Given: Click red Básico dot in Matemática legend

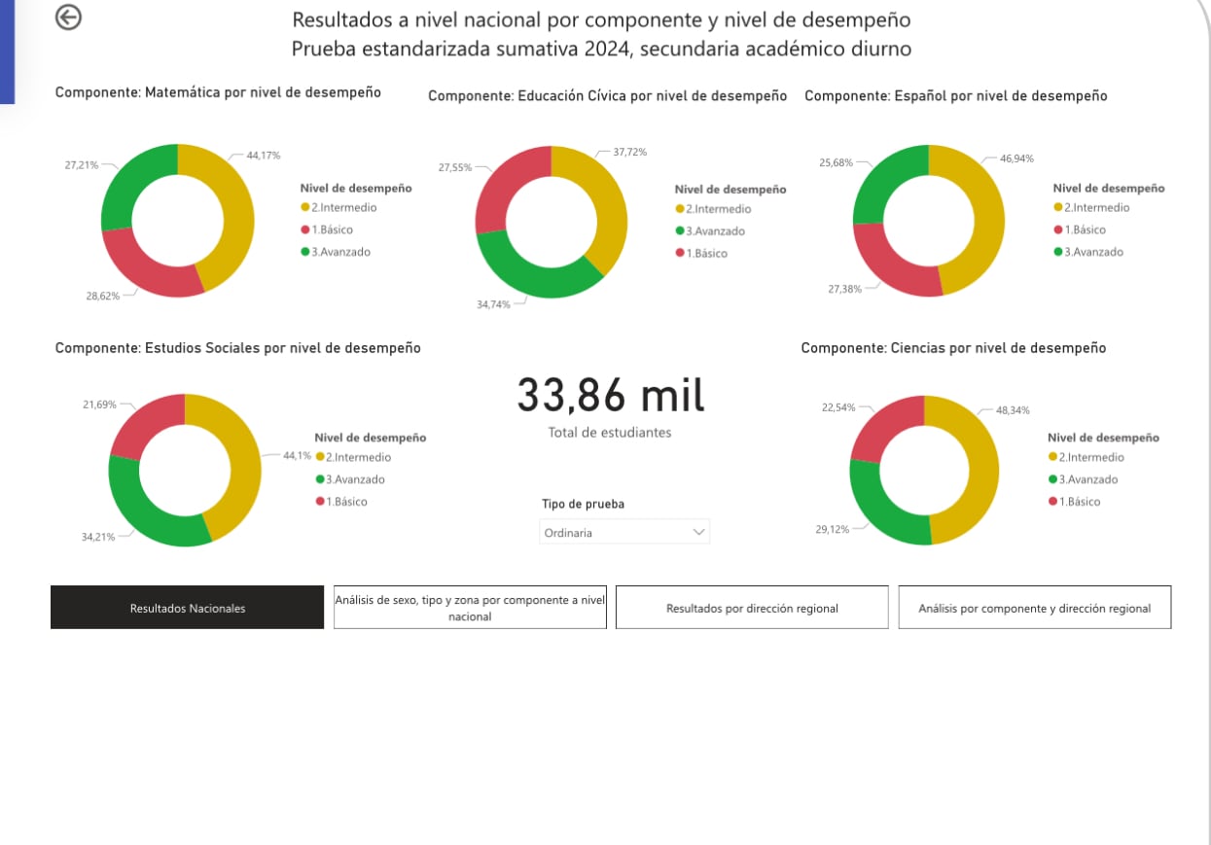Looking at the screenshot, I should pyautogui.click(x=304, y=230).
